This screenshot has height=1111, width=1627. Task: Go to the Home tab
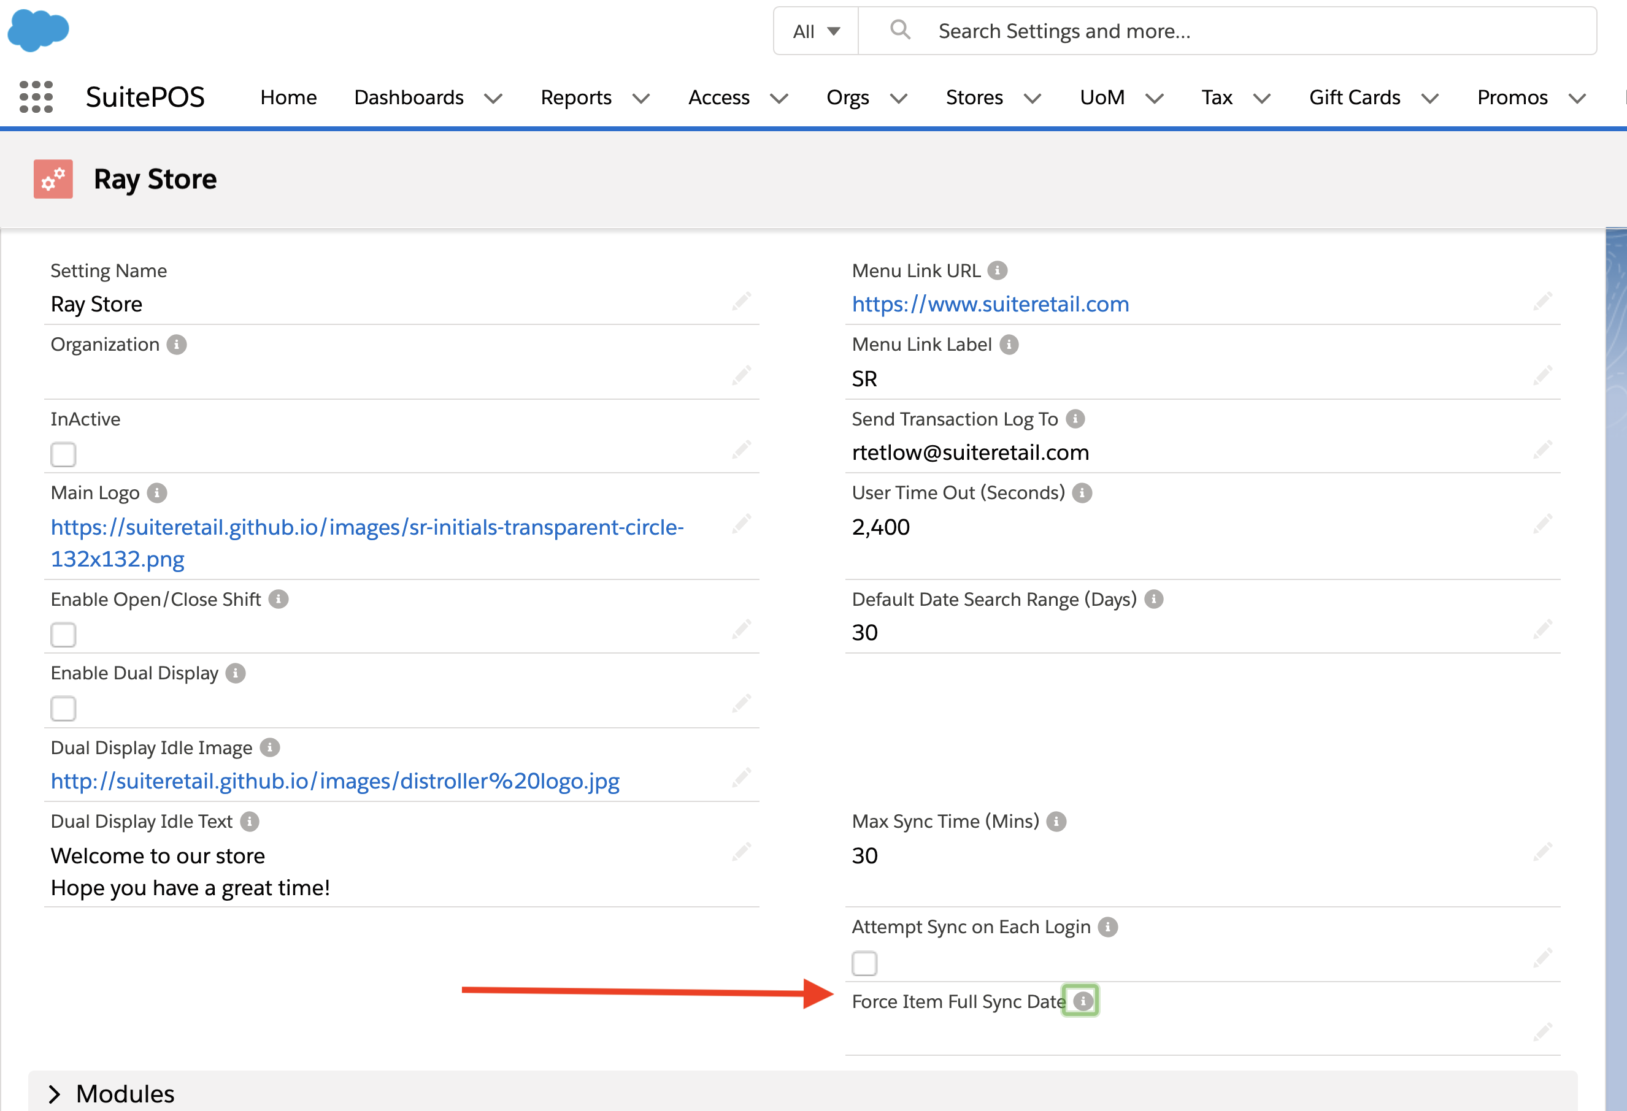click(x=288, y=97)
